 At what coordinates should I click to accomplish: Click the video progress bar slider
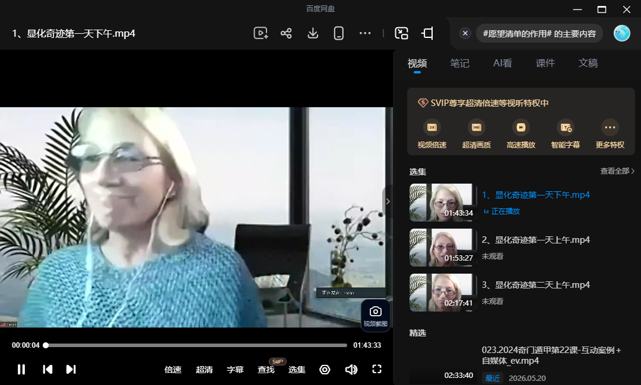pyautogui.click(x=196, y=345)
